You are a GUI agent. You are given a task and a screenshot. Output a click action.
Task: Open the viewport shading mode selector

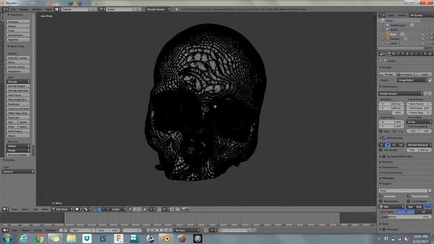click(79, 209)
